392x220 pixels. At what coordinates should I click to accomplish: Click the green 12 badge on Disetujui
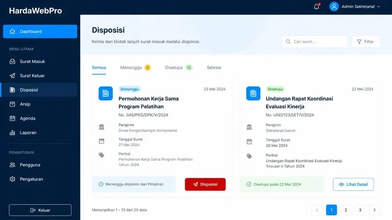click(189, 68)
